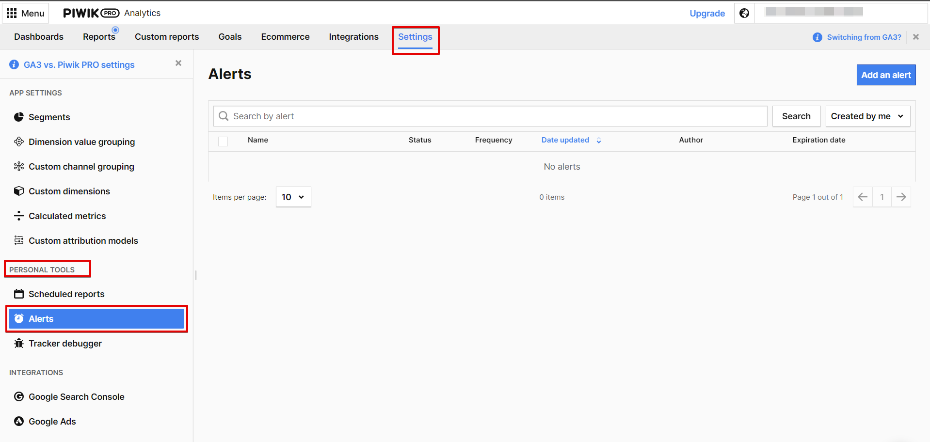930x442 pixels.
Task: Click the Custom dimensions cube icon
Action: tap(19, 191)
